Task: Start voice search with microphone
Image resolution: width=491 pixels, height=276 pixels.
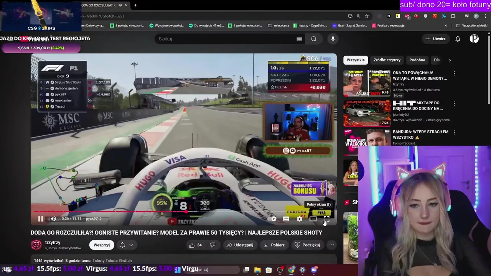Action: (x=333, y=39)
